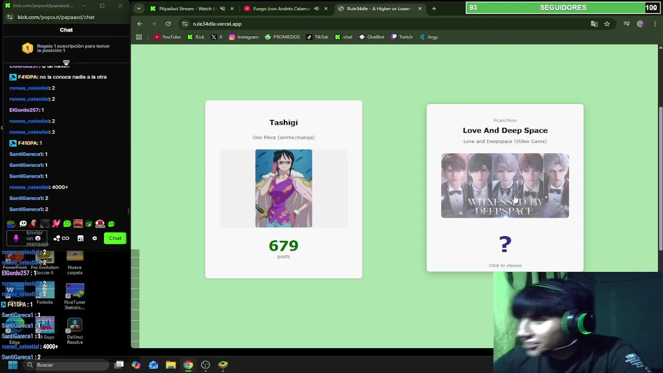Close the Fuego tab

(x=326, y=9)
